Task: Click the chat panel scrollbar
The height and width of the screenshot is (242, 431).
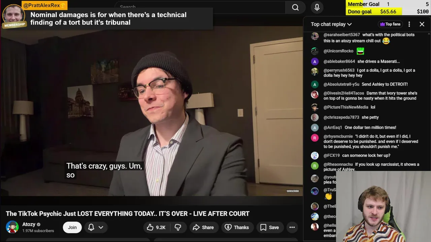Action: point(429,101)
